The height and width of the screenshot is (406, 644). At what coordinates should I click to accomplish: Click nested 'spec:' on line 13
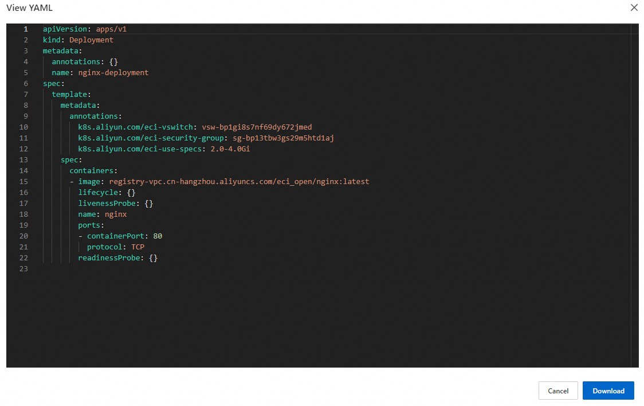click(x=72, y=159)
